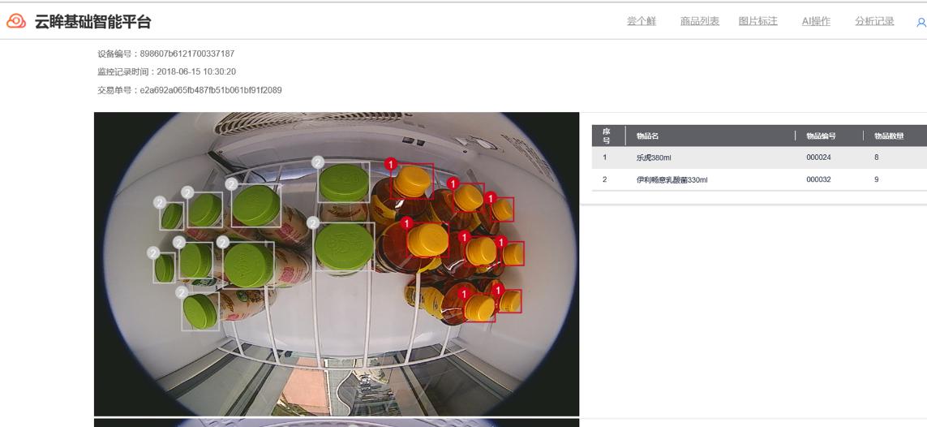The image size is (927, 427).
Task: Click quantity 8 for 乐虎380ml
Action: pos(876,158)
